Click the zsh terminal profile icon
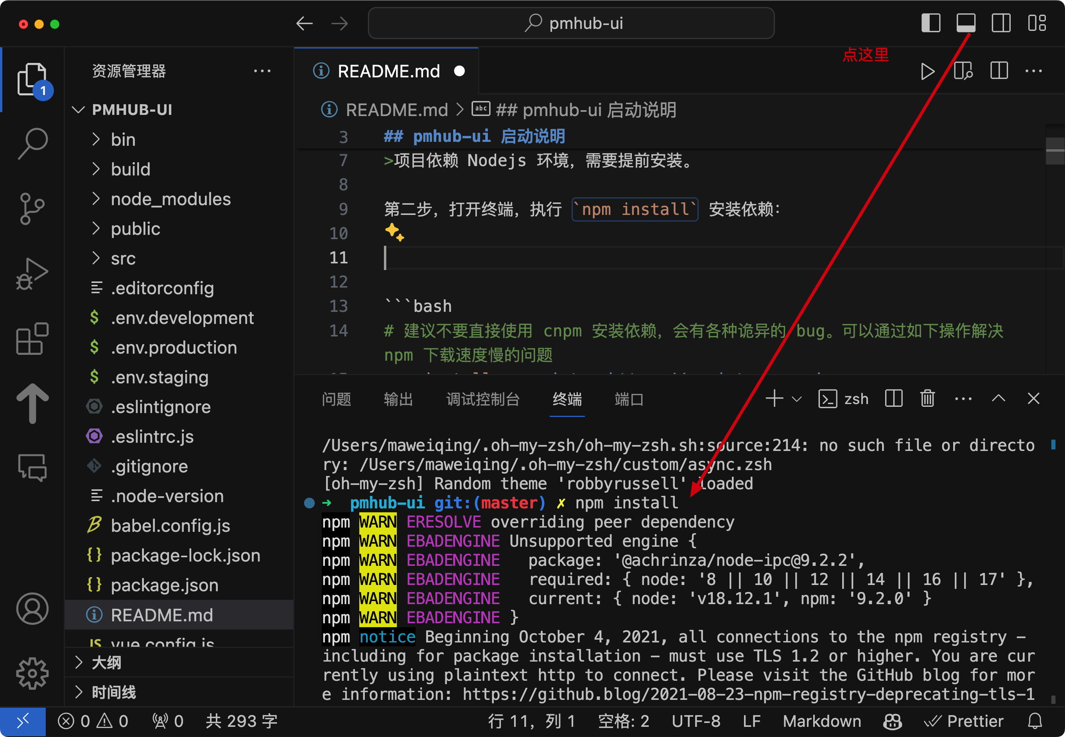Screen dimensions: 1065x737 point(827,399)
